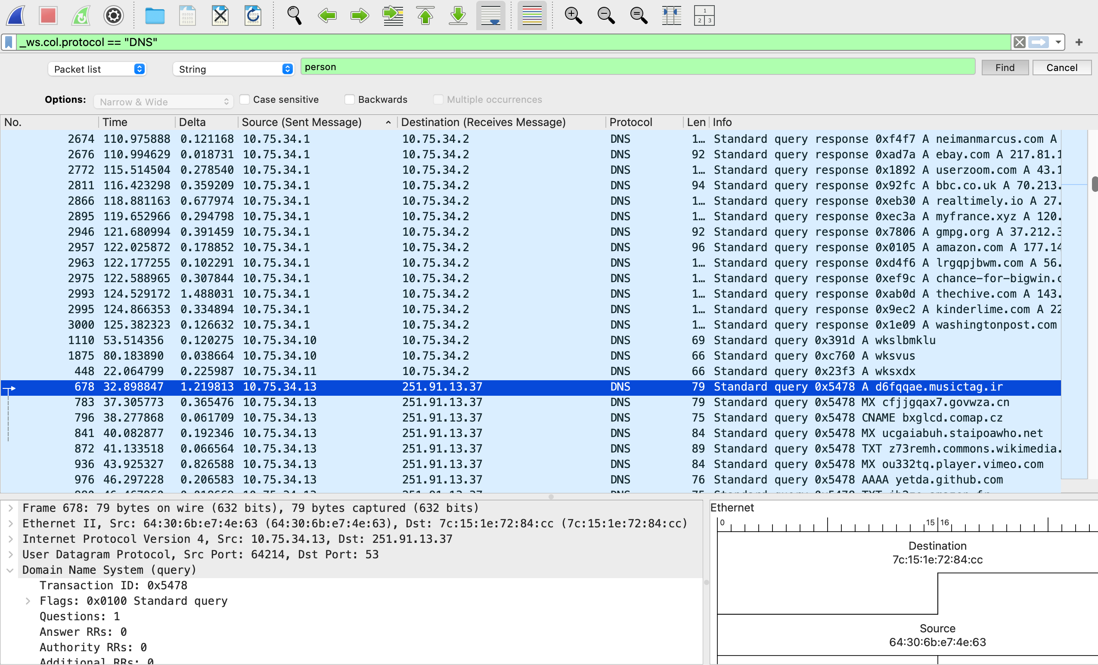Open capture options gear icon
The height and width of the screenshot is (665, 1098).
tap(114, 15)
